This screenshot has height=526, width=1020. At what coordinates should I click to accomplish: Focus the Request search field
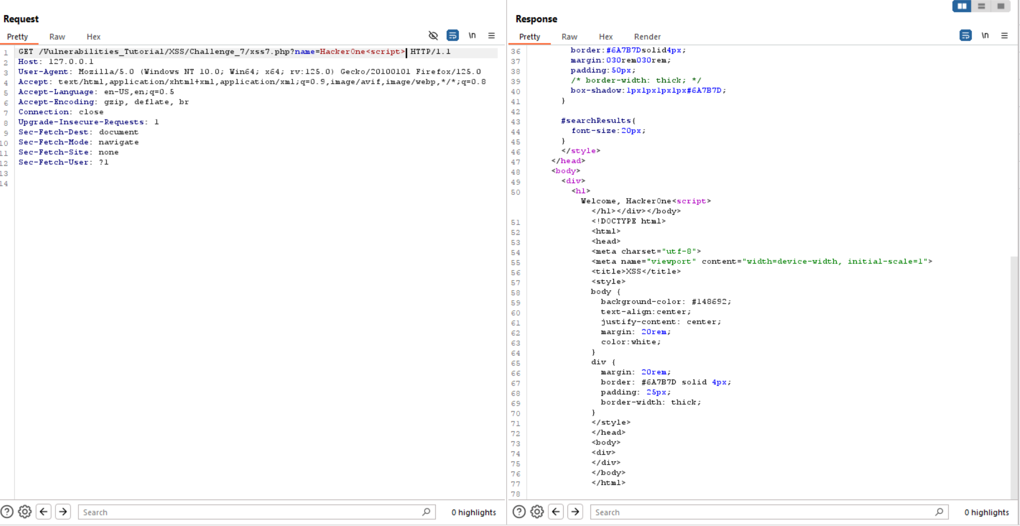(x=256, y=512)
